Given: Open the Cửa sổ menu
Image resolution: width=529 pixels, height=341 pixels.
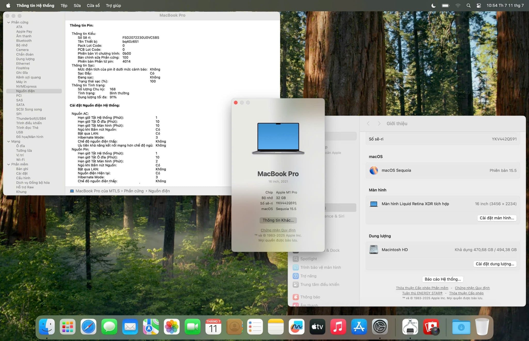Looking at the screenshot, I should (93, 5).
